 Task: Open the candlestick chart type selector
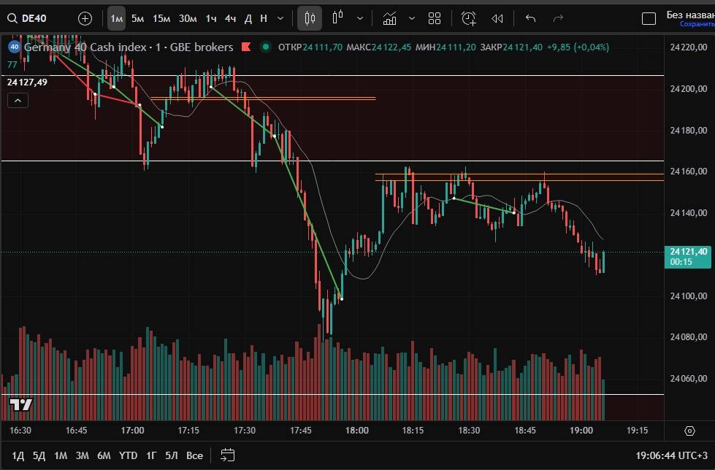pos(310,18)
